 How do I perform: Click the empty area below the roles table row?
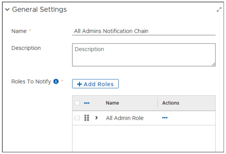(144, 139)
